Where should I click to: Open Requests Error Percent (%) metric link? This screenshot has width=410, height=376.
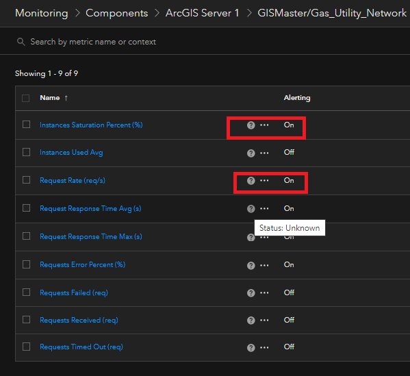(x=82, y=264)
